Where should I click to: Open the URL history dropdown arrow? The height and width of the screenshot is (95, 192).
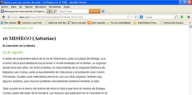click(132, 17)
